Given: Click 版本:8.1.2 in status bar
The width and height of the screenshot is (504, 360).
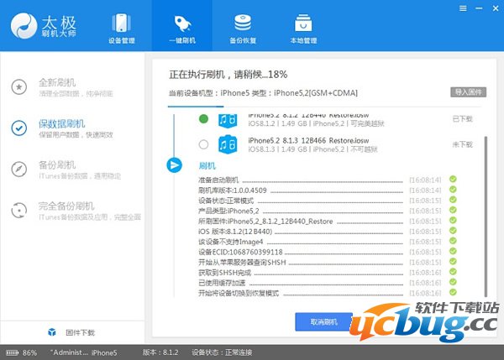Looking at the screenshot, I should pos(160,352).
